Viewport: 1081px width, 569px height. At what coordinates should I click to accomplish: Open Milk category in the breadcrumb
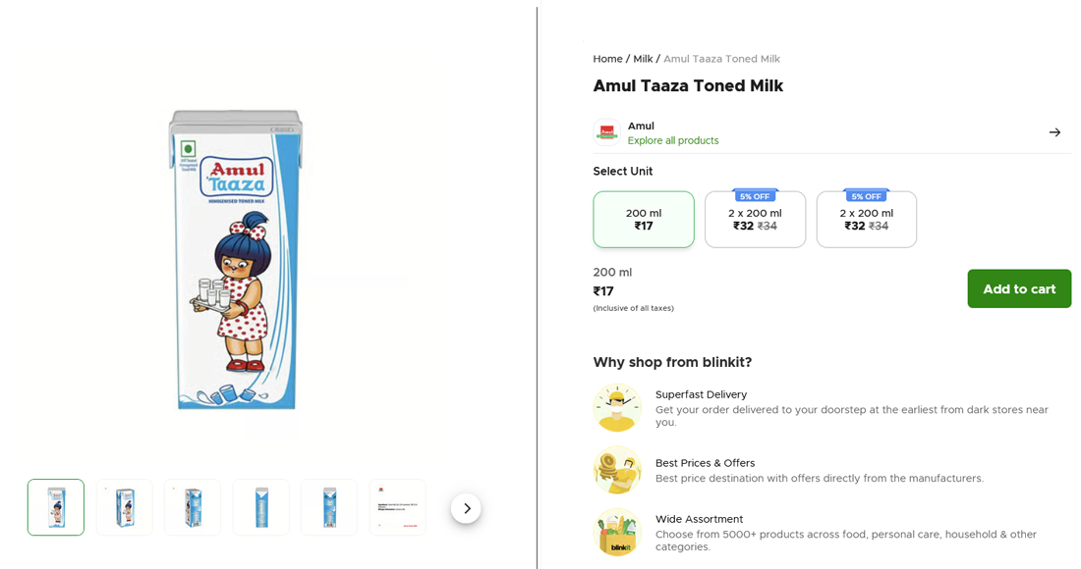[643, 59]
